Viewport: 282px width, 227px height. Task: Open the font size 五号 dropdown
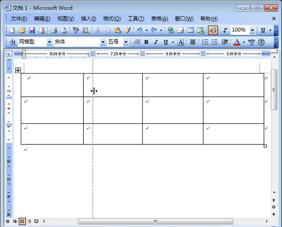click(126, 42)
